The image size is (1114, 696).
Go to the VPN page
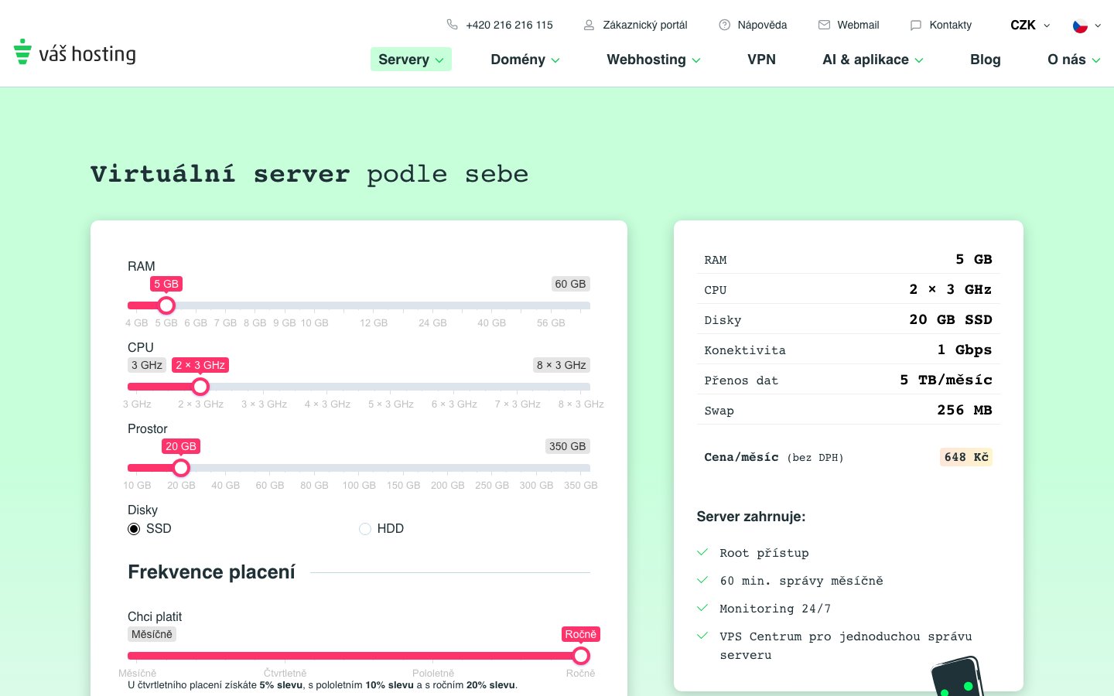pos(761,60)
